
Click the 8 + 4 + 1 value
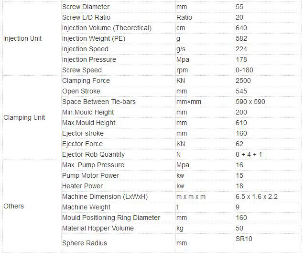point(249,154)
